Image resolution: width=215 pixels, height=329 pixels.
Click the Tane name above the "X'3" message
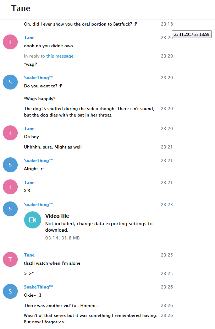pos(29,183)
